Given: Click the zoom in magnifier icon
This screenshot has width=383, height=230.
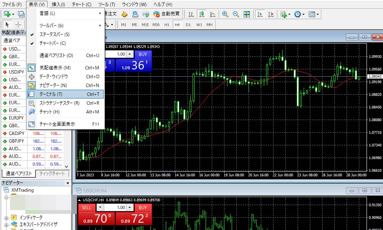Looking at the screenshot, I should click(225, 14).
